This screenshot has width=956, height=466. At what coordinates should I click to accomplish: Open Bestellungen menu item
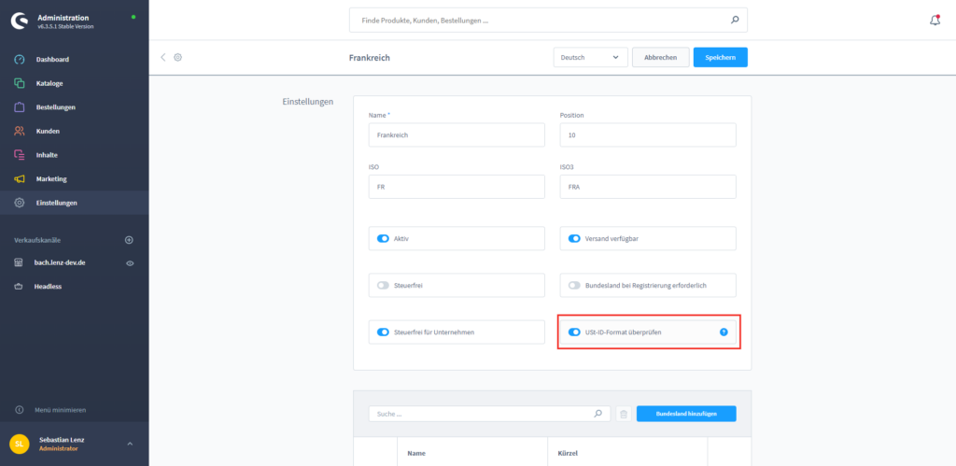coord(55,107)
